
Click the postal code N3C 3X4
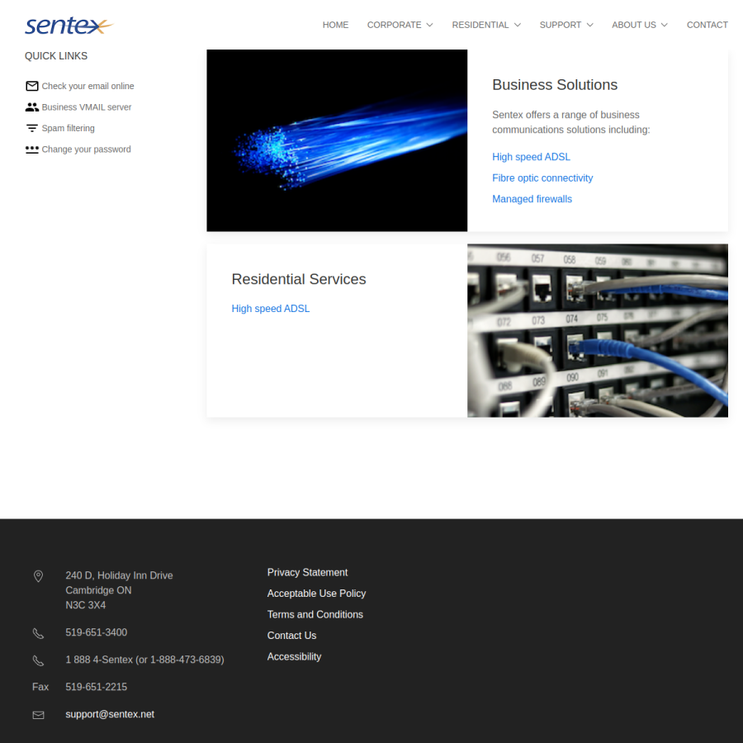(86, 605)
